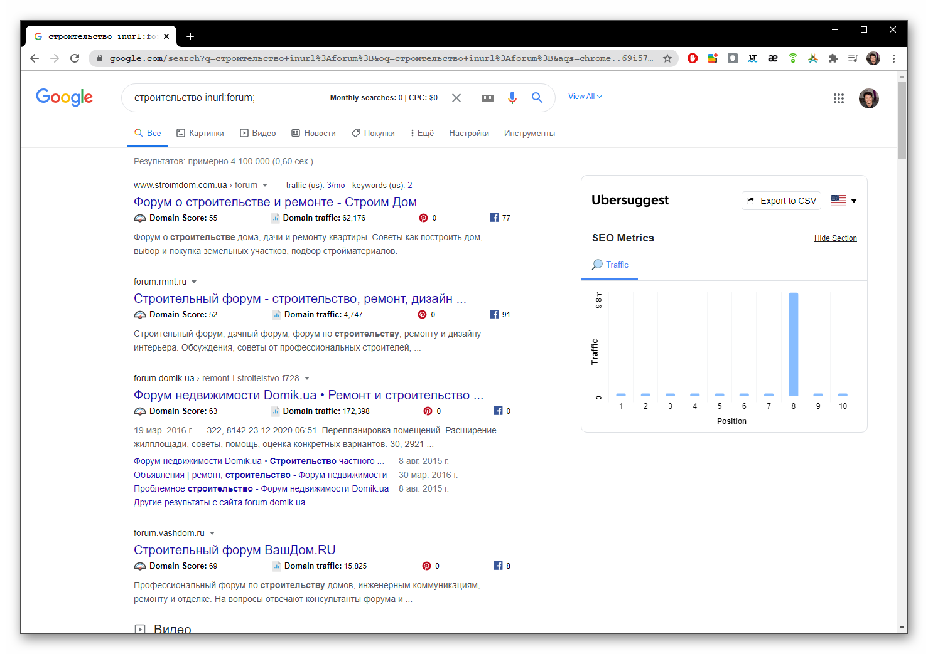Click the browser forward arrow
928x654 pixels.
point(55,58)
